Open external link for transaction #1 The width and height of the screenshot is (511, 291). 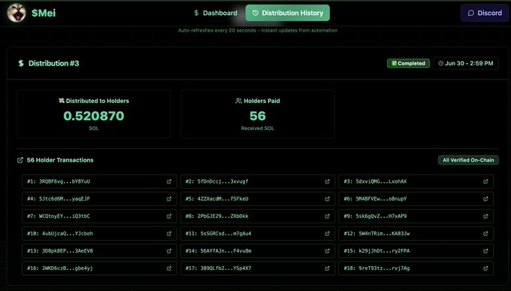pos(169,181)
